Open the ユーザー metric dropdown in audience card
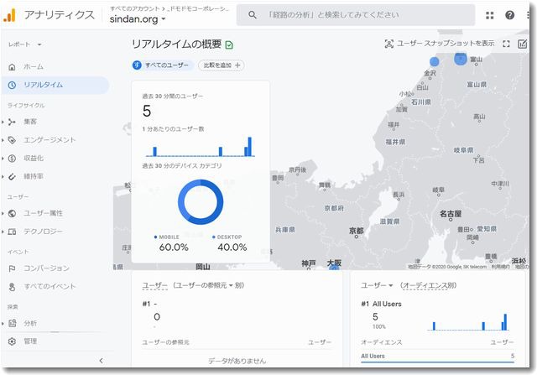 pos(377,285)
